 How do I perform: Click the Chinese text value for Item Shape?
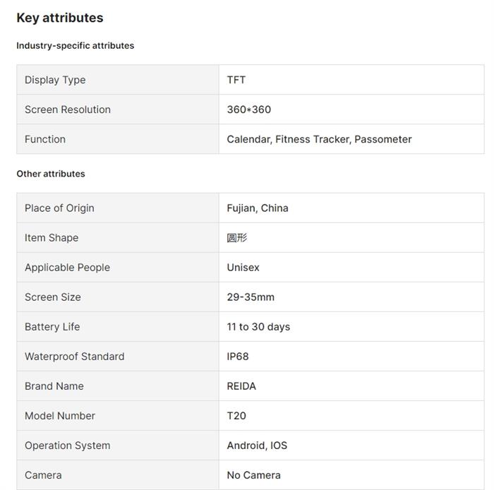tap(237, 238)
